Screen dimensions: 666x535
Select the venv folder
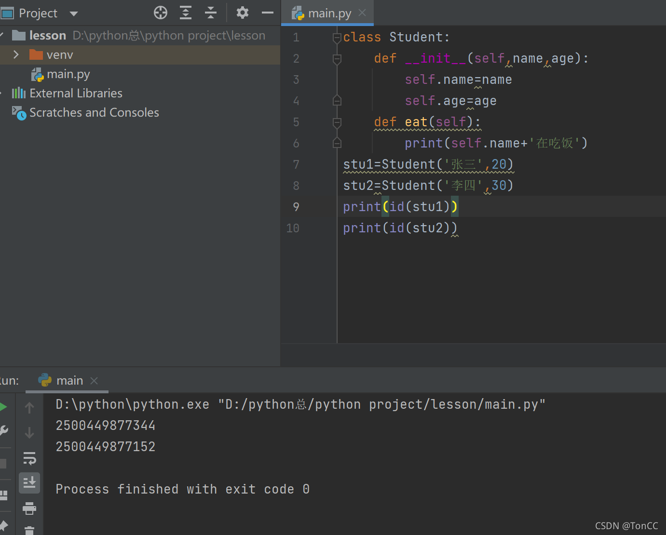point(51,54)
